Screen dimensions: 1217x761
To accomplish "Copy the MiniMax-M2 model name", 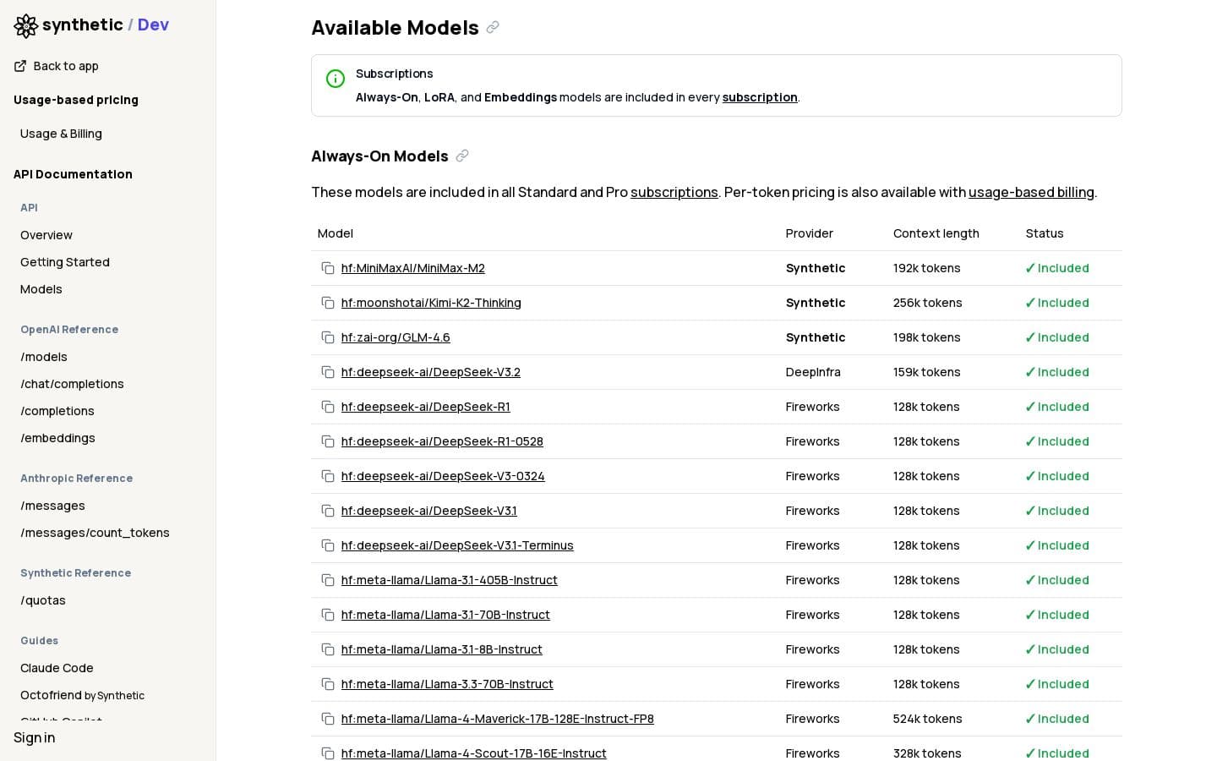I will point(328,268).
